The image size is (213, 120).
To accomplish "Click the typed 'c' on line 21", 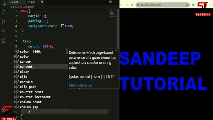I will pyautogui.click(x=29, y=112).
